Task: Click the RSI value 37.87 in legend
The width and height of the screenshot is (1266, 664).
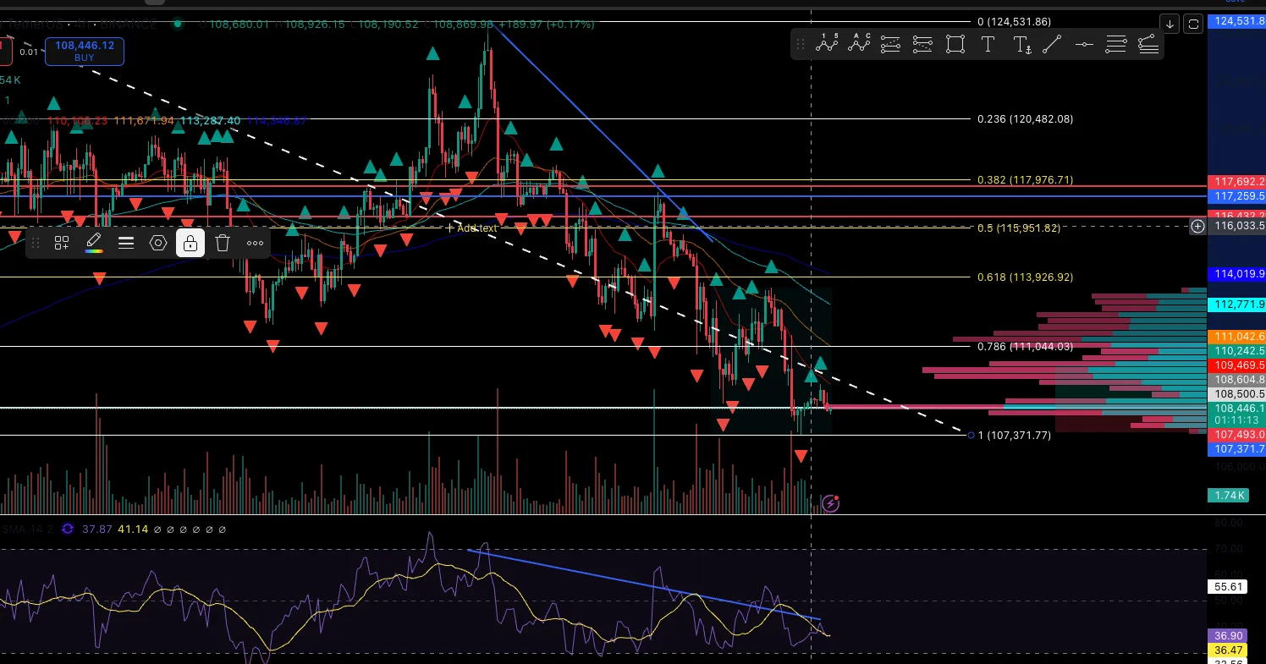Action: [x=96, y=530]
